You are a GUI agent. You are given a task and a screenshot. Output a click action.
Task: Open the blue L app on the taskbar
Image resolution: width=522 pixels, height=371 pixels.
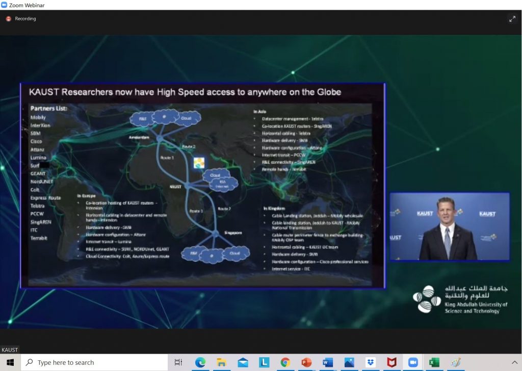coord(264,362)
